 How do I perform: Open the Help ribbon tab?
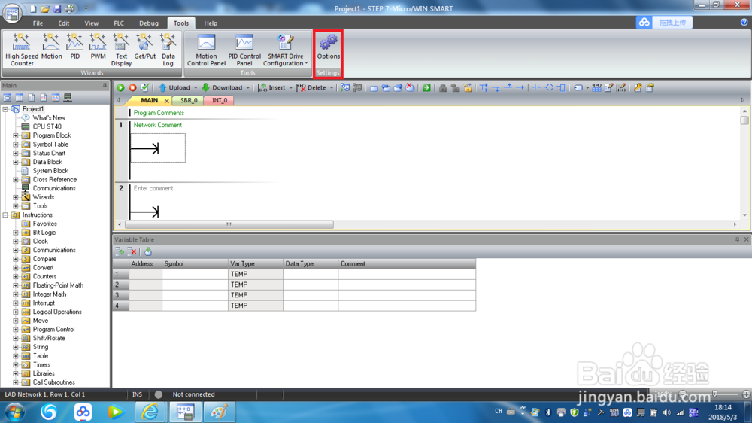(211, 23)
